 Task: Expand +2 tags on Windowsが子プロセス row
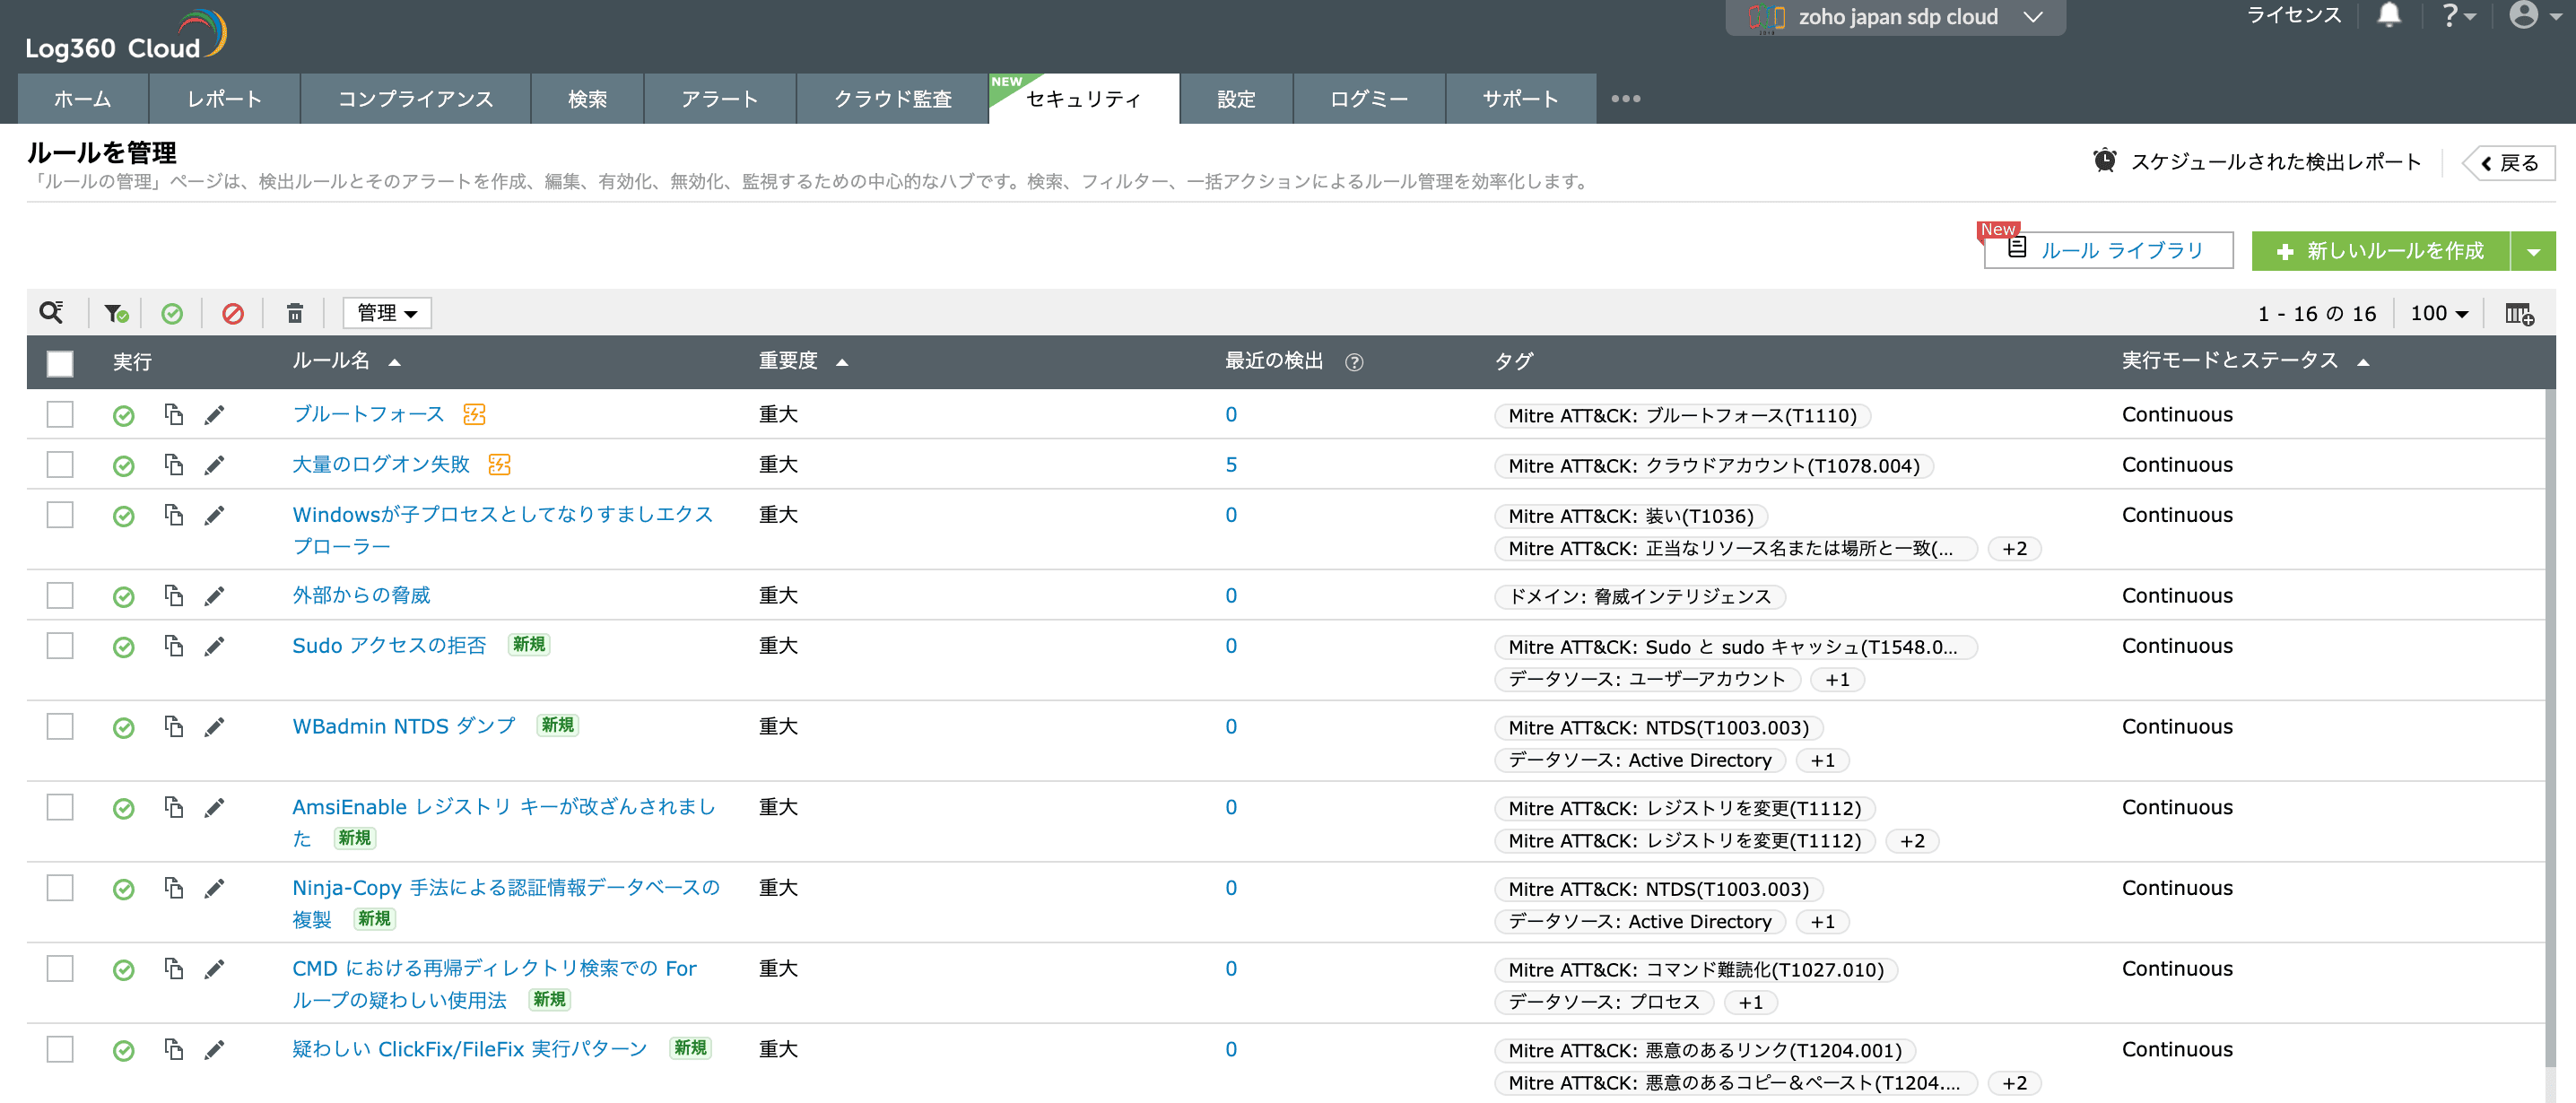(2015, 549)
